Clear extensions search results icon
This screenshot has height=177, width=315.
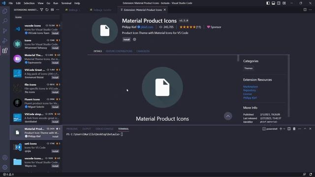pyautogui.click(x=52, y=10)
